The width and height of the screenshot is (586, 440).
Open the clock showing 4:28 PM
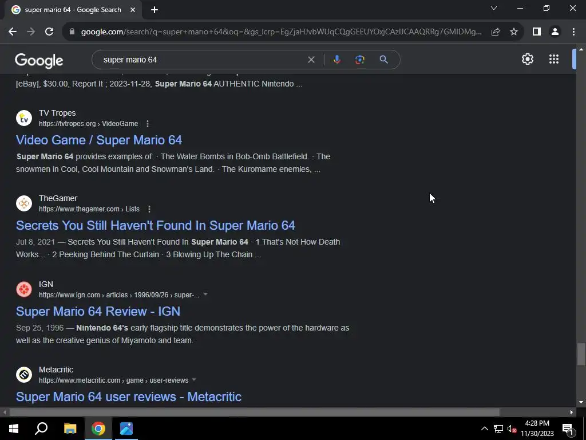coord(537,429)
